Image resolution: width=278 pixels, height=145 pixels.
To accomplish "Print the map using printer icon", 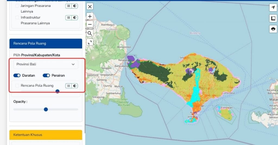I will point(273,29).
